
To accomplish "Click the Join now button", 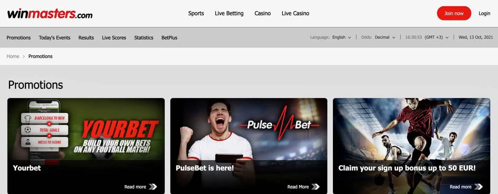I will (454, 13).
